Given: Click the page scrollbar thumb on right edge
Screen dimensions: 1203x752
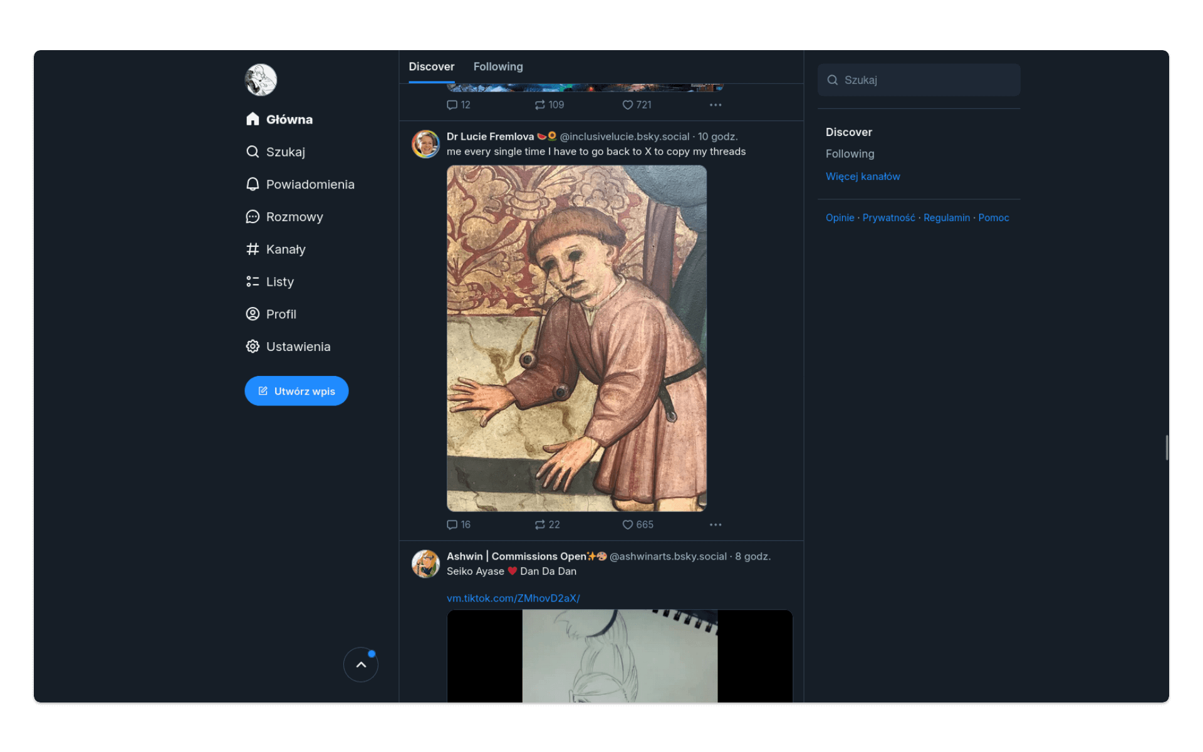Looking at the screenshot, I should click(1167, 447).
